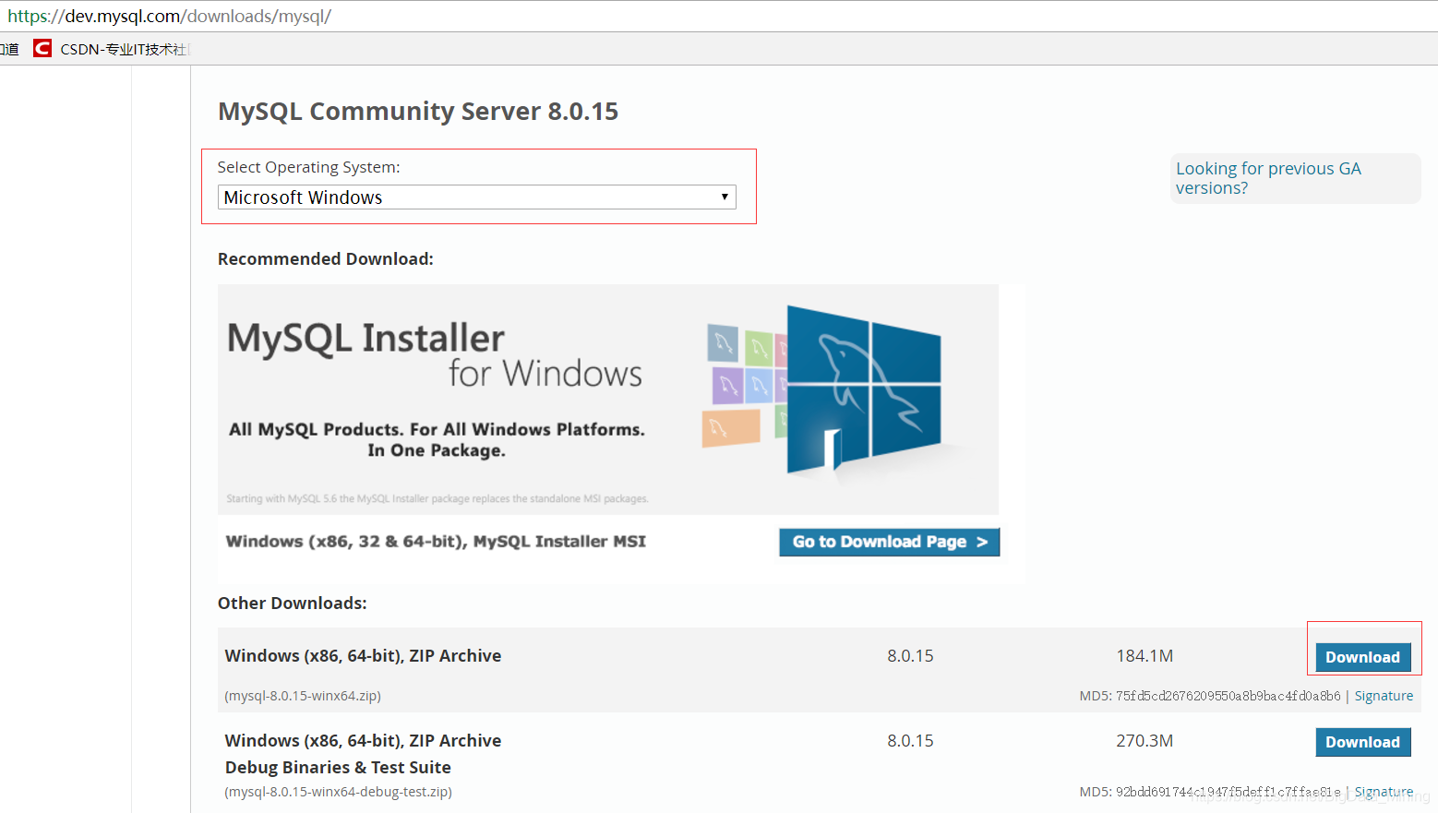Click Go to Download Page button
This screenshot has height=813, width=1438.
click(889, 542)
